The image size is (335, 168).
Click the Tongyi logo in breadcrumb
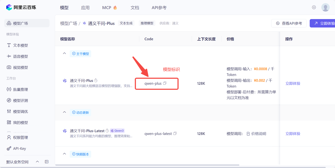pos(84,23)
